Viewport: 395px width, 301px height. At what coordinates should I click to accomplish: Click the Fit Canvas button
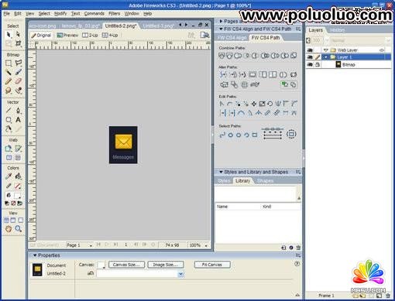coord(212,265)
